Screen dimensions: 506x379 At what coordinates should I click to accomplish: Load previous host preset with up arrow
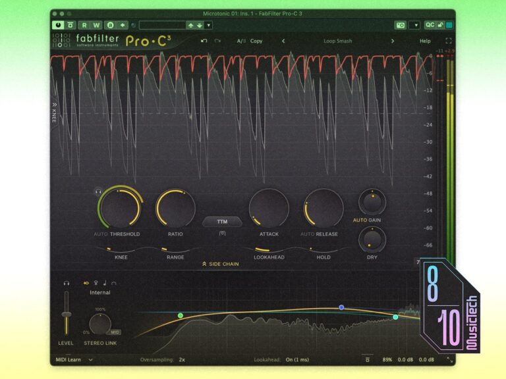click(190, 25)
